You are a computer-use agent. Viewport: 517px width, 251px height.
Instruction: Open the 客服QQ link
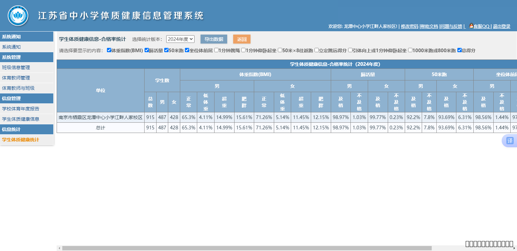coord(482,26)
